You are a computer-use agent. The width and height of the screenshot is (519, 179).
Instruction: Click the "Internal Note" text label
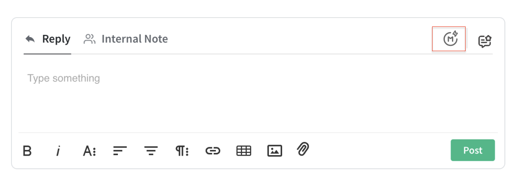[x=135, y=39]
